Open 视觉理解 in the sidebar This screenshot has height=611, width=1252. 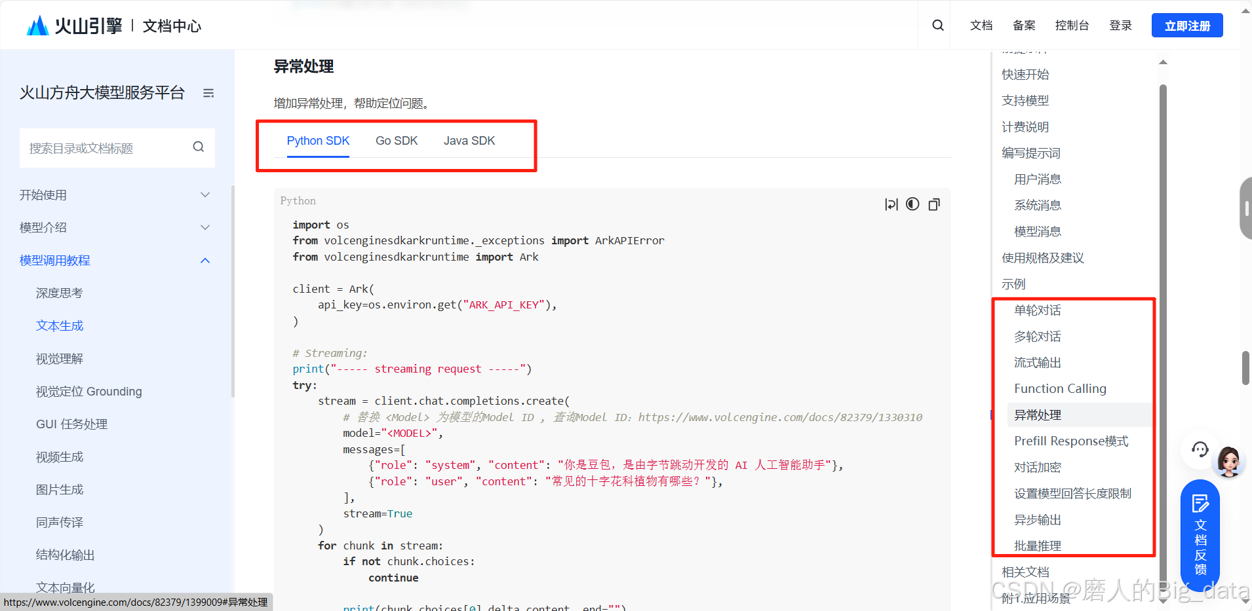(x=60, y=359)
